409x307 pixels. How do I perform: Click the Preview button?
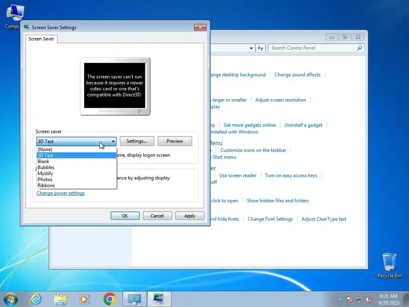(175, 141)
